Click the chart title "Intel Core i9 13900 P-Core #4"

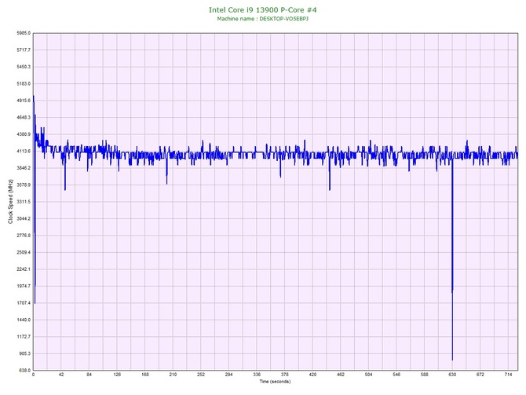point(263,9)
